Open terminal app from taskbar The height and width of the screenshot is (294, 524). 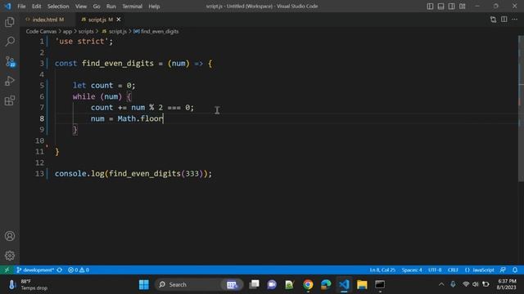(x=380, y=284)
